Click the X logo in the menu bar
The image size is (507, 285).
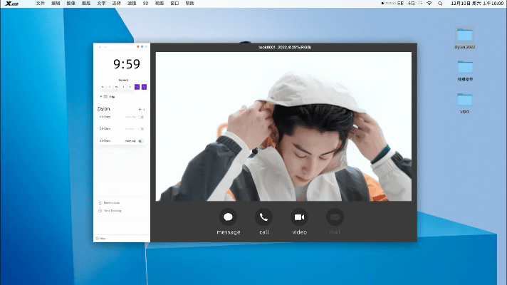point(11,4)
